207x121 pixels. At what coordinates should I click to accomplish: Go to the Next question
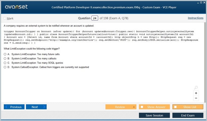(36, 107)
